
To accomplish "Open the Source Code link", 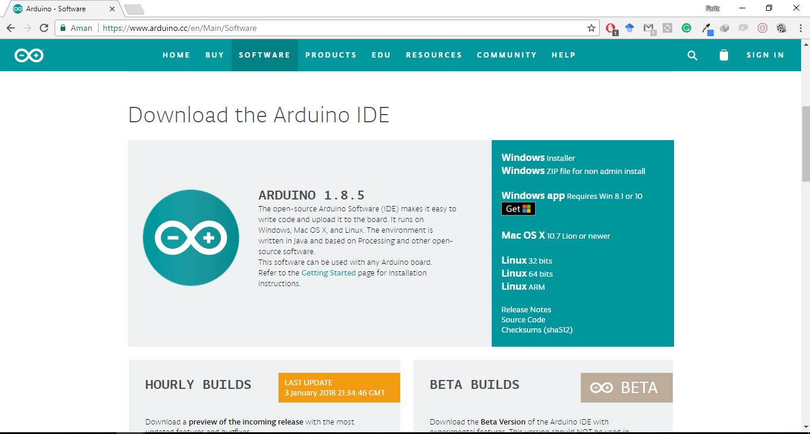I will click(523, 320).
